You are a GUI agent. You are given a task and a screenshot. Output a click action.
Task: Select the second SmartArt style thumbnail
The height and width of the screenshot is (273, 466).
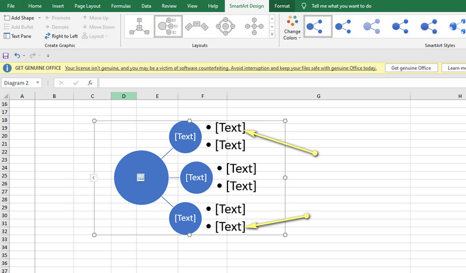[x=343, y=26]
